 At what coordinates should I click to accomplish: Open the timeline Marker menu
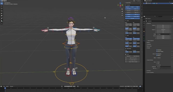tap(7, 86)
